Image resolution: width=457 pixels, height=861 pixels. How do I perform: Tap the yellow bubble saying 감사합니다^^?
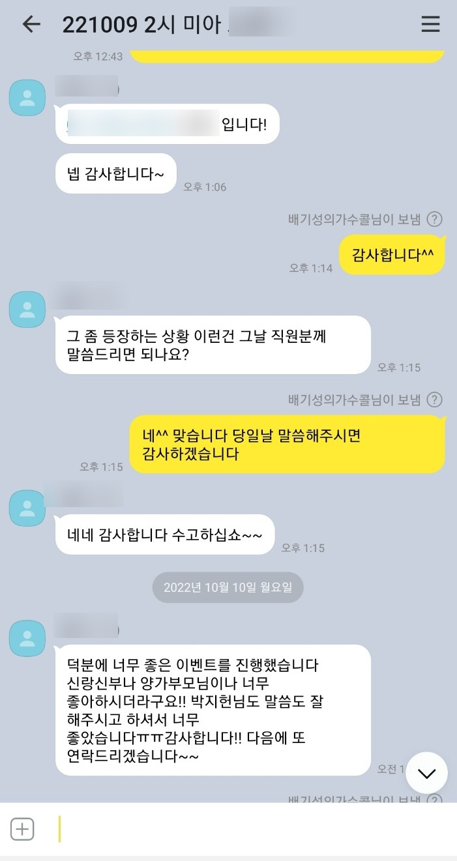(392, 254)
